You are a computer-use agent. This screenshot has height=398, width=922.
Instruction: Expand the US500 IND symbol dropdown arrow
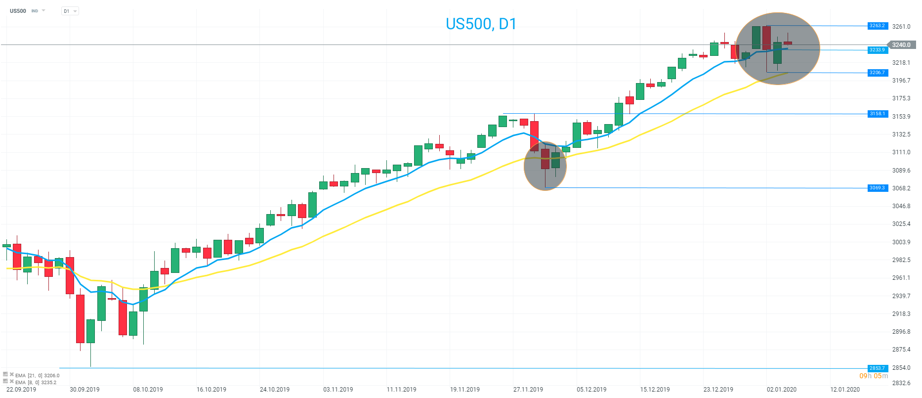click(43, 10)
